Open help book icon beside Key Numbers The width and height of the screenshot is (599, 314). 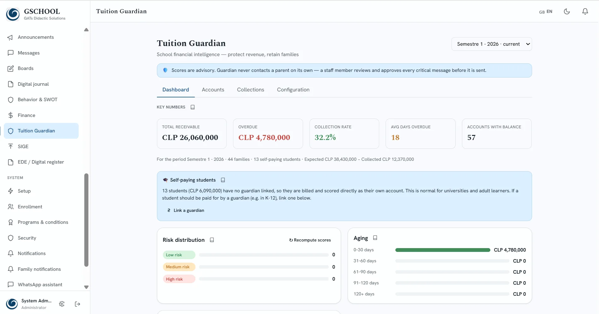(193, 107)
